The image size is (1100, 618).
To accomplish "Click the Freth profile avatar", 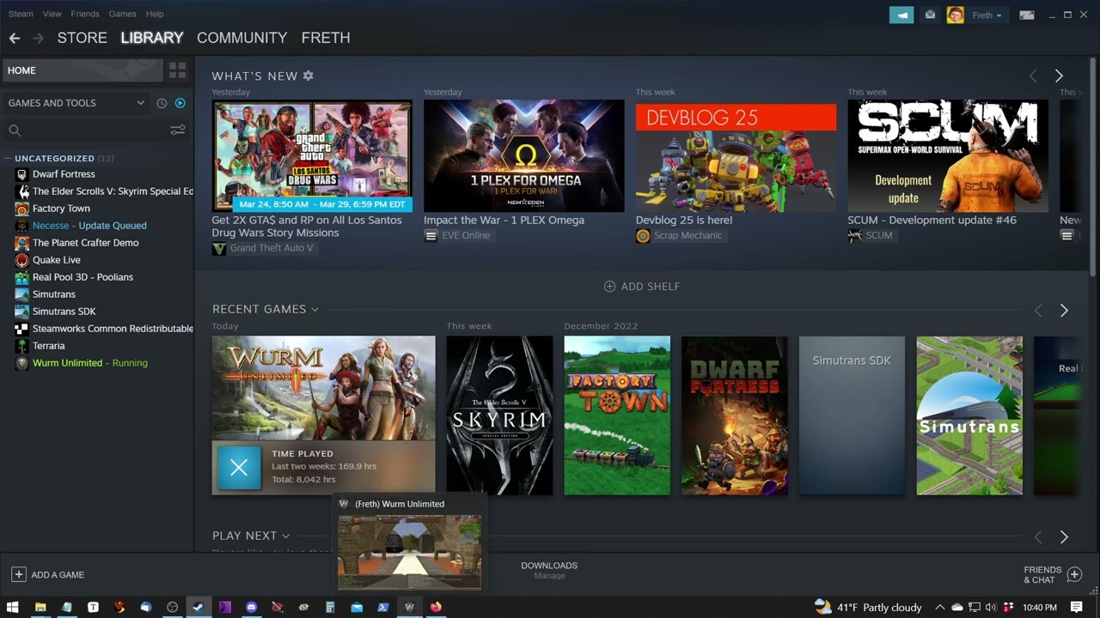I will pyautogui.click(x=955, y=15).
